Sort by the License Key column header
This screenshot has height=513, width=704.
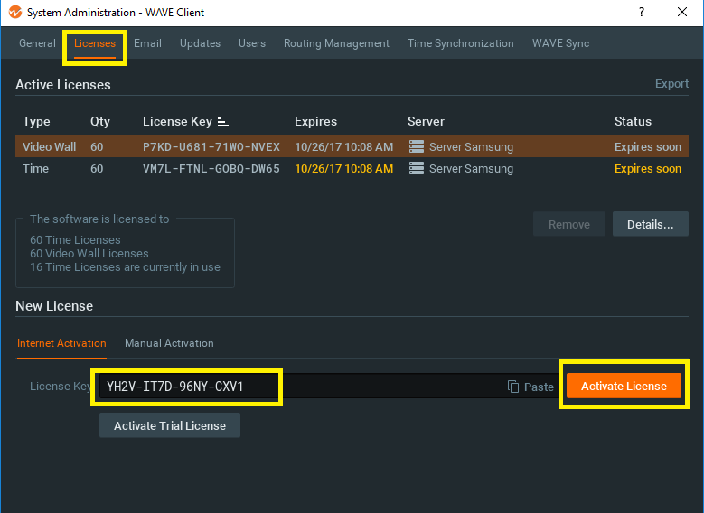pyautogui.click(x=177, y=122)
